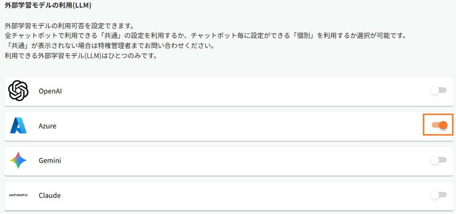Select the "Azure" text label
The height and width of the screenshot is (214, 456).
47,126
